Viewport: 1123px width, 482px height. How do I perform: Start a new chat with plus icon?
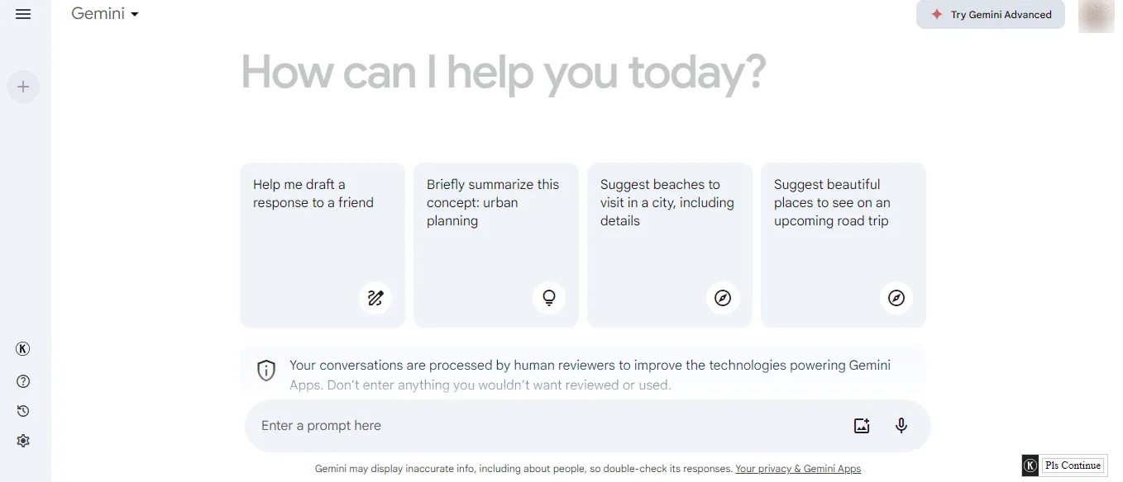click(x=23, y=87)
